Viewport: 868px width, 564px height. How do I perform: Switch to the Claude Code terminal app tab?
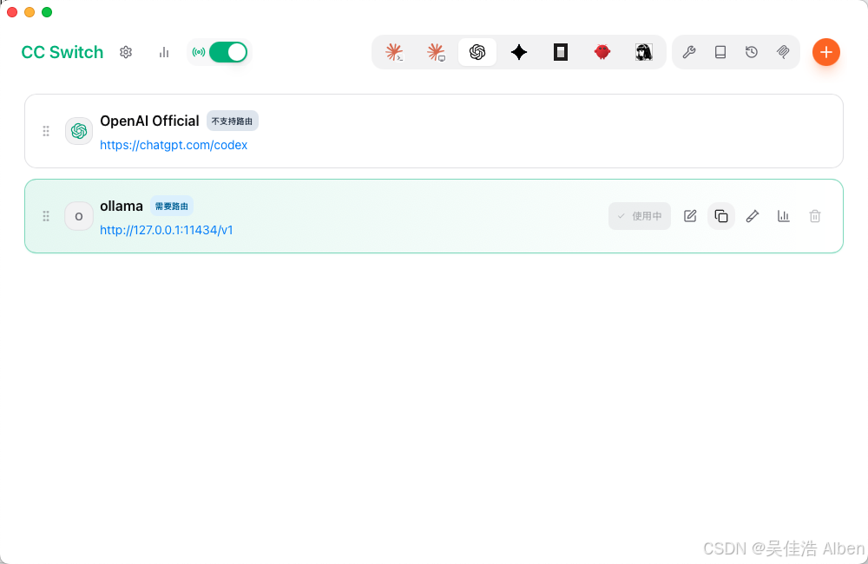394,52
